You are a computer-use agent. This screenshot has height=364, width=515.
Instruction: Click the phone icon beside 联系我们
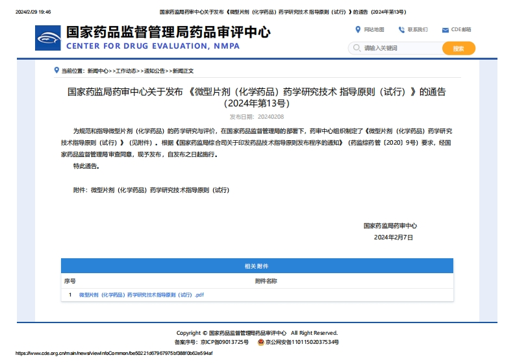(401, 29)
